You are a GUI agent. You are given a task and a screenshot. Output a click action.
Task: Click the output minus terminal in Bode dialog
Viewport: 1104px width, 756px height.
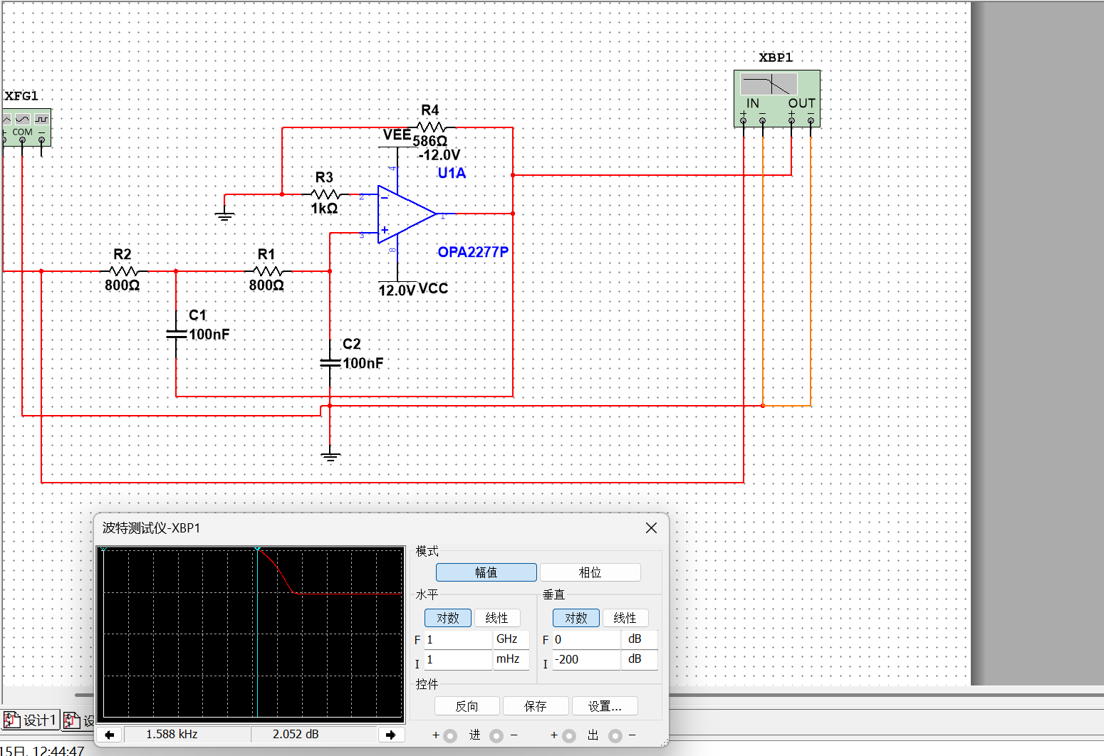tap(615, 736)
